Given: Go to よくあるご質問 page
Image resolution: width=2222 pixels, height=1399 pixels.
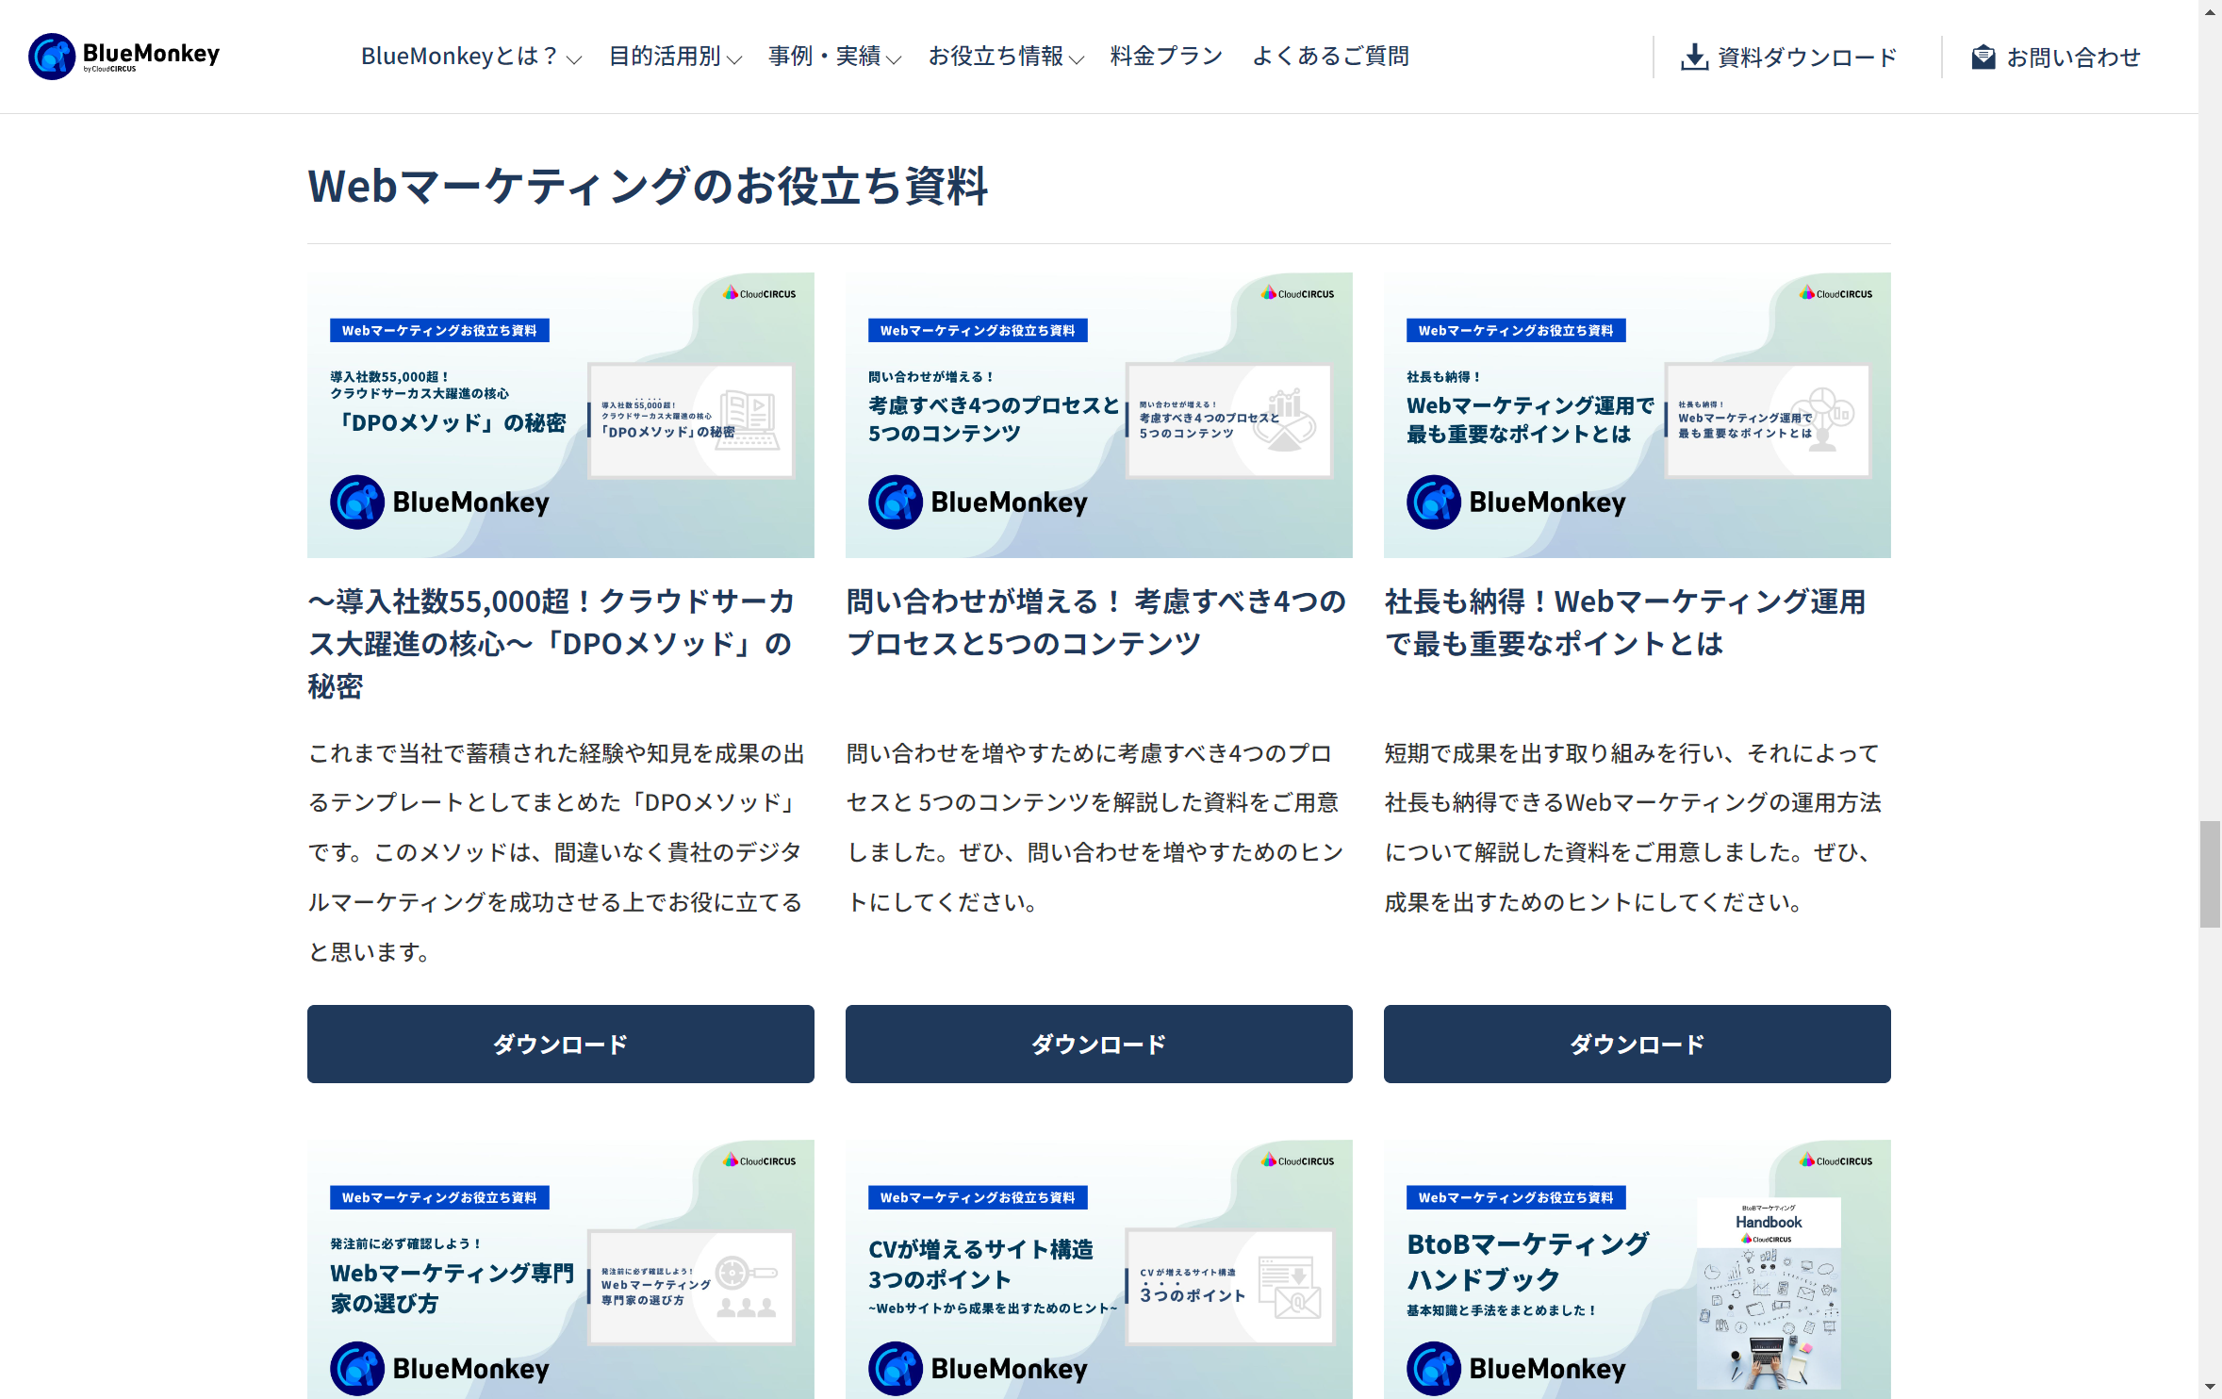Looking at the screenshot, I should point(1330,57).
